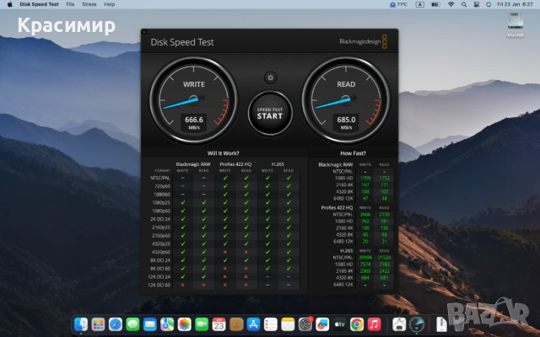Screen dimensions: 540x337
Task: Click the How Fast? heading
Action: 353,153
